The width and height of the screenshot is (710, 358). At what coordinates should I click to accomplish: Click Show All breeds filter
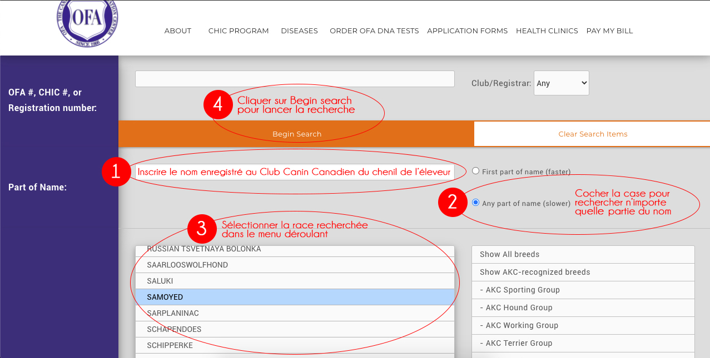click(x=583, y=254)
